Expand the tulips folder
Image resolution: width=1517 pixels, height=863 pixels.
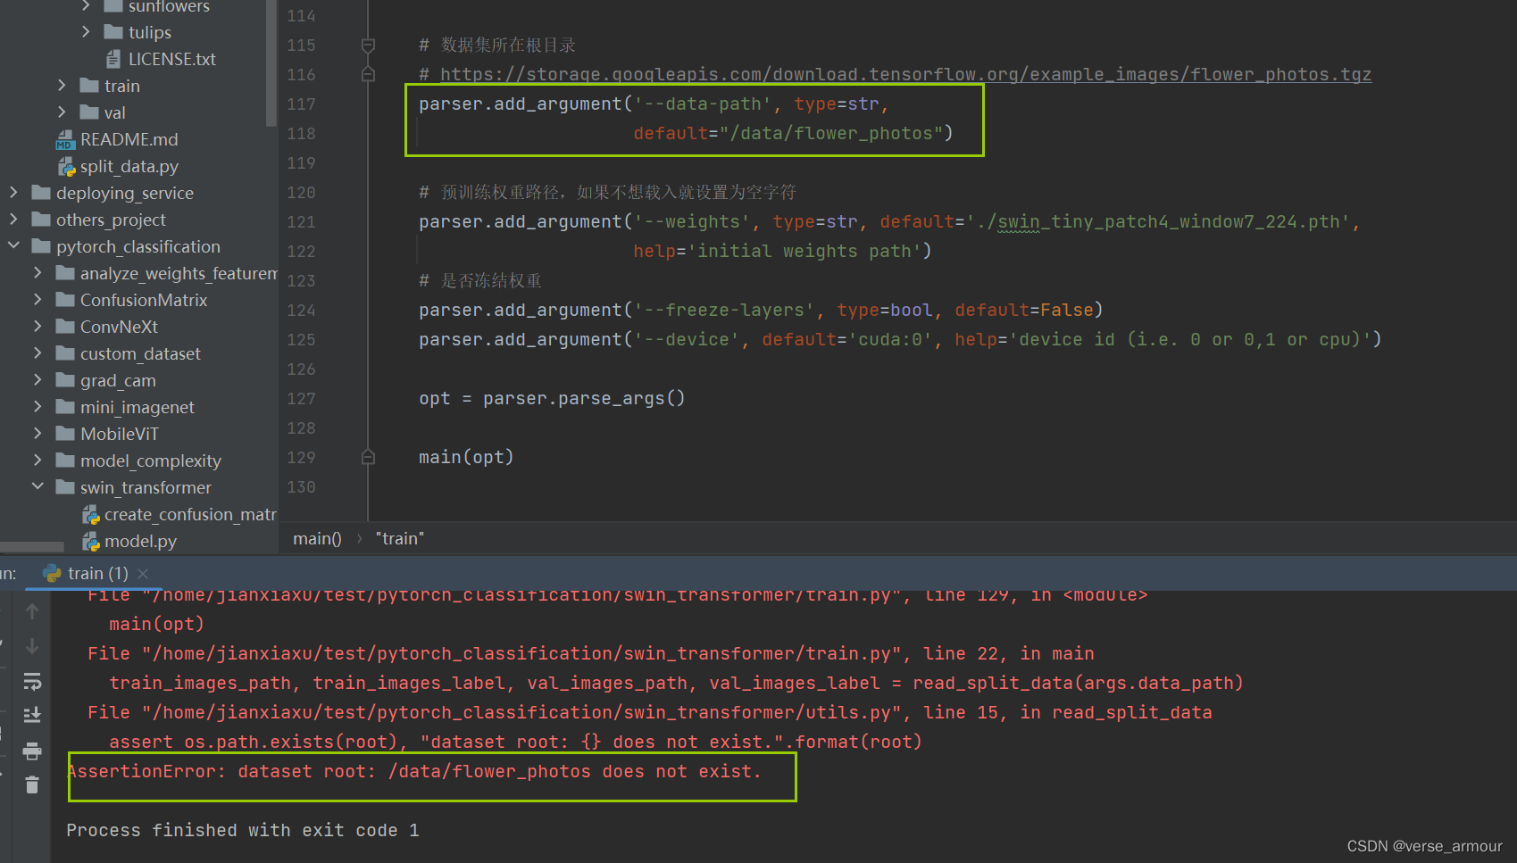(86, 31)
